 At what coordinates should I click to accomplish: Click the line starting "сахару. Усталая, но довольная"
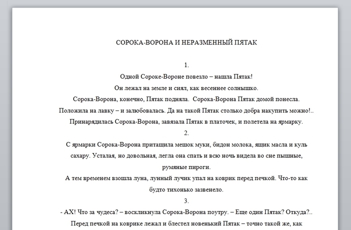pos(186,155)
